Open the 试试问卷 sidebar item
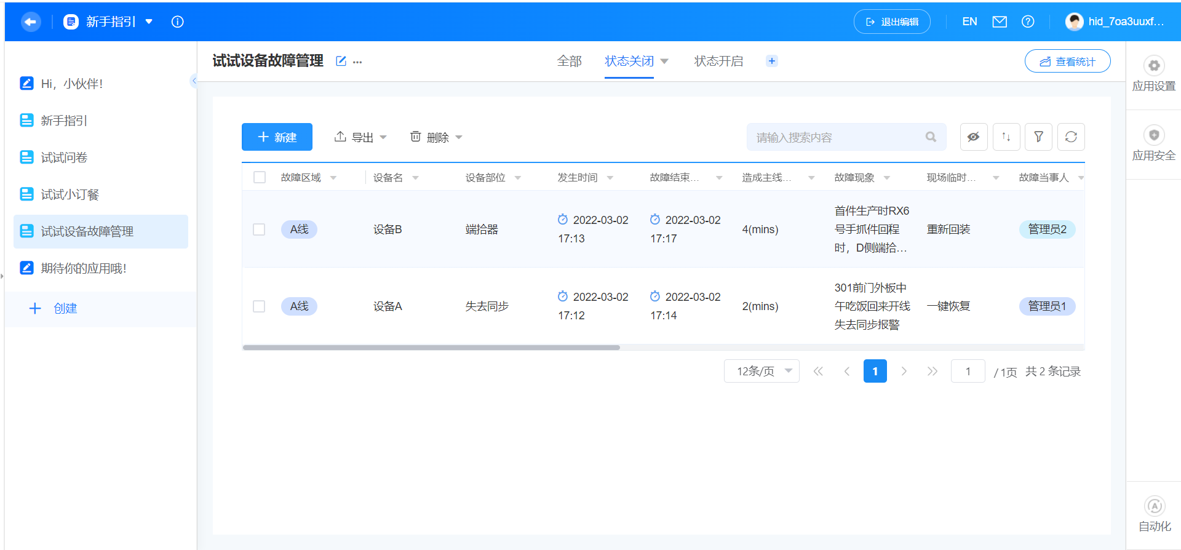Image resolution: width=1181 pixels, height=550 pixels. point(101,157)
